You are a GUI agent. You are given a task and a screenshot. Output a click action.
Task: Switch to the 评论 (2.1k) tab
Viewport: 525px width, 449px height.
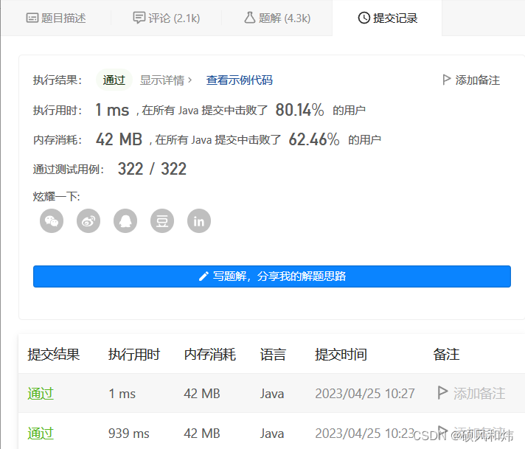pos(167,18)
